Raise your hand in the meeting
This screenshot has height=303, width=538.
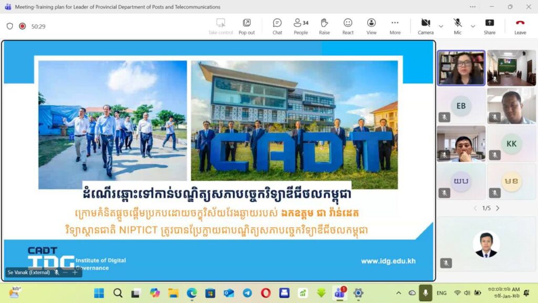pos(324,26)
